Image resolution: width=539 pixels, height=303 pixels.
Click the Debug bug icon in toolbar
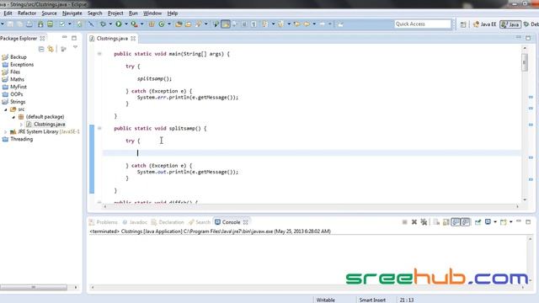click(x=103, y=24)
